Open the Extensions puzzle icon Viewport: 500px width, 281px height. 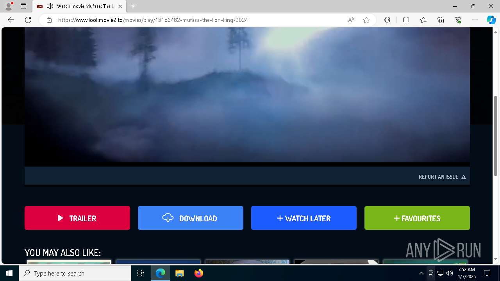pos(387,20)
